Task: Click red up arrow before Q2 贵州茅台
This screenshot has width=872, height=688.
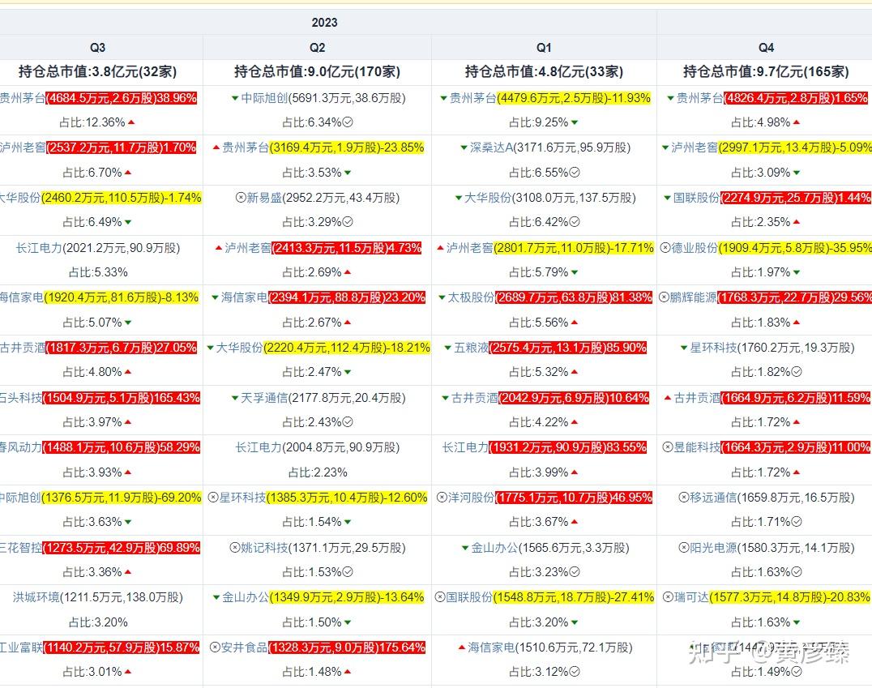Action: [216, 148]
